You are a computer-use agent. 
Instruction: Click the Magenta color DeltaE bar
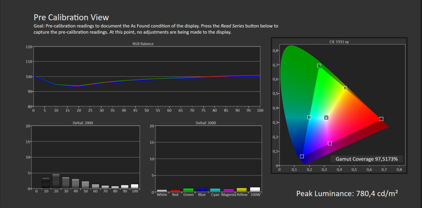(228, 190)
